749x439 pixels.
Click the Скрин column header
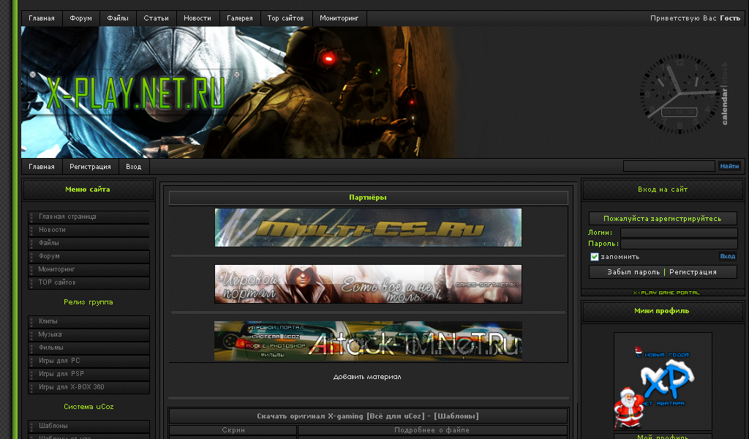click(233, 430)
